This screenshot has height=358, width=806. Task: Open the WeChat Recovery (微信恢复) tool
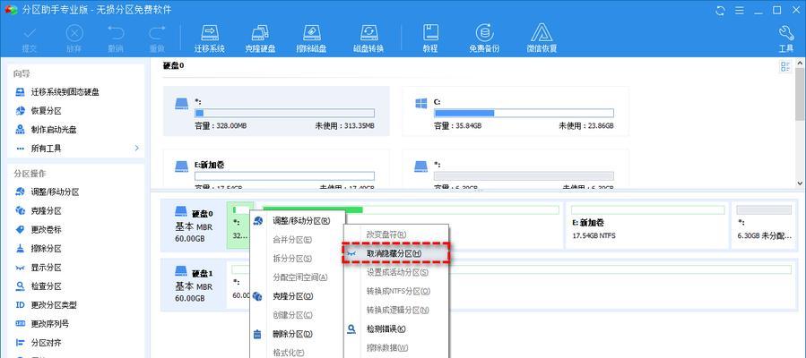pos(542,38)
